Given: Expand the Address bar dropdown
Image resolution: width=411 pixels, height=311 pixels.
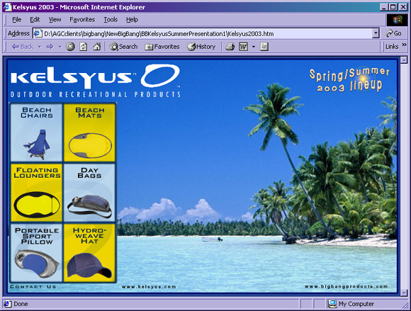Looking at the screenshot, I should pos(376,33).
